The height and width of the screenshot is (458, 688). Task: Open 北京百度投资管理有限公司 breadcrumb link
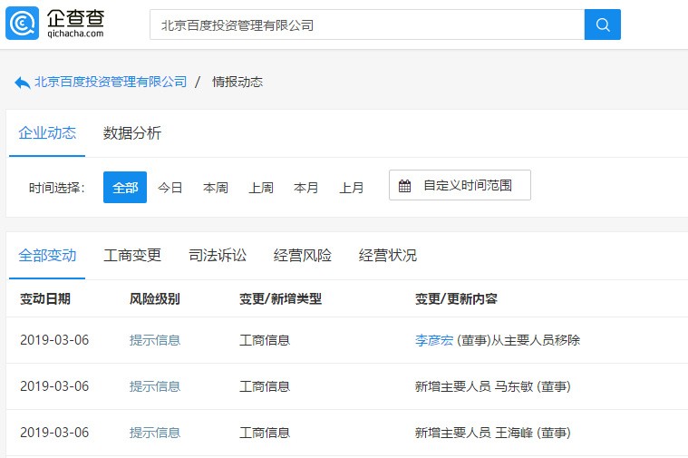point(110,82)
